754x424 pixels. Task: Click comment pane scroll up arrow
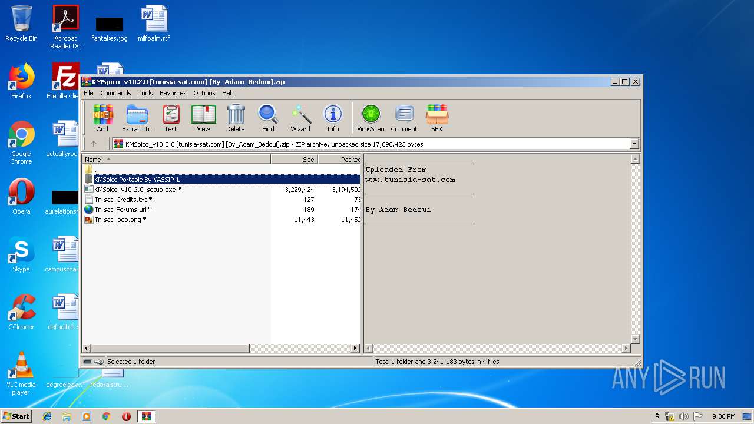click(x=635, y=159)
